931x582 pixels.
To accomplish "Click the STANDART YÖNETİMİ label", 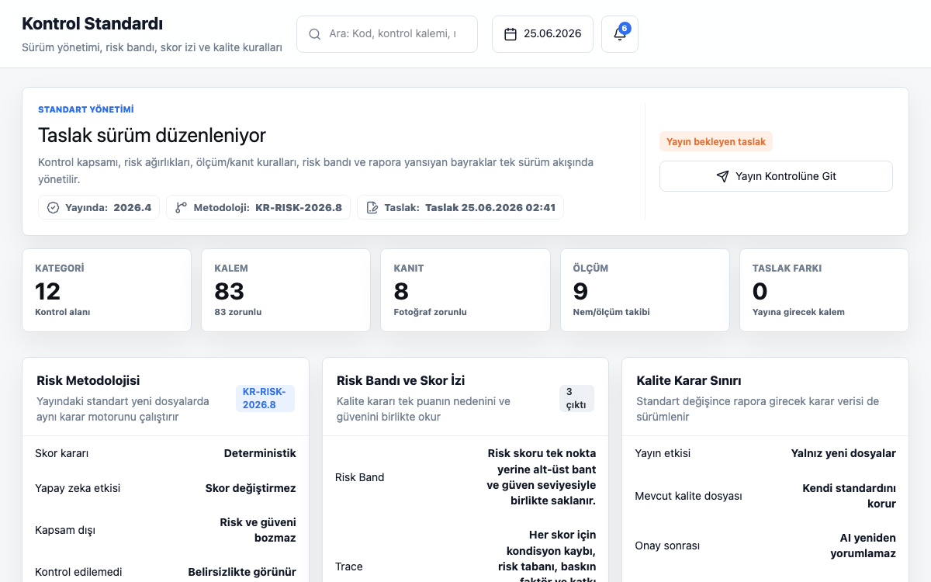I will [86, 109].
